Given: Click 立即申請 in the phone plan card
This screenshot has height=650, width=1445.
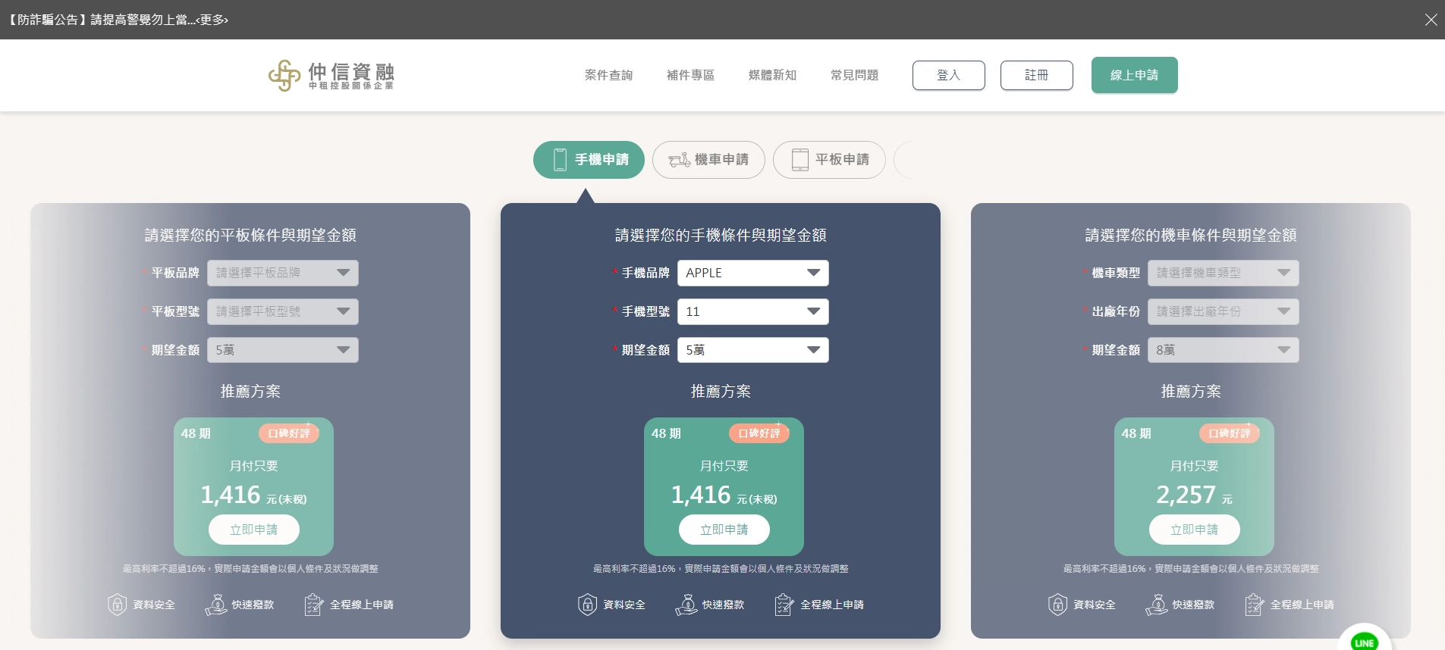Looking at the screenshot, I should pos(724,530).
